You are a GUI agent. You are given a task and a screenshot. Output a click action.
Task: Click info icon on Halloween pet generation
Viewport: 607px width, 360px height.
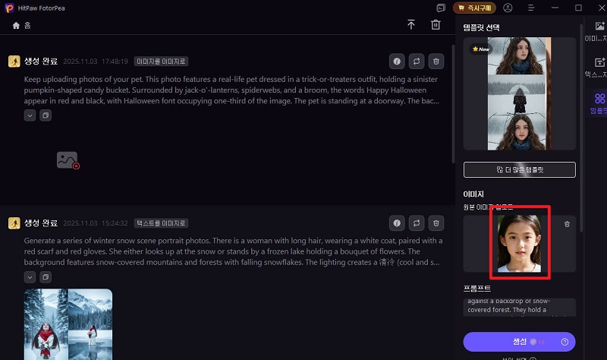396,61
